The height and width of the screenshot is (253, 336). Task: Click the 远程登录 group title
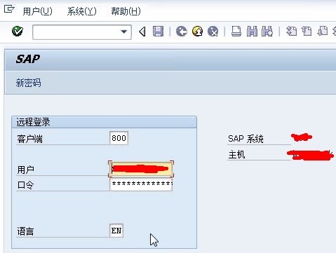33,122
